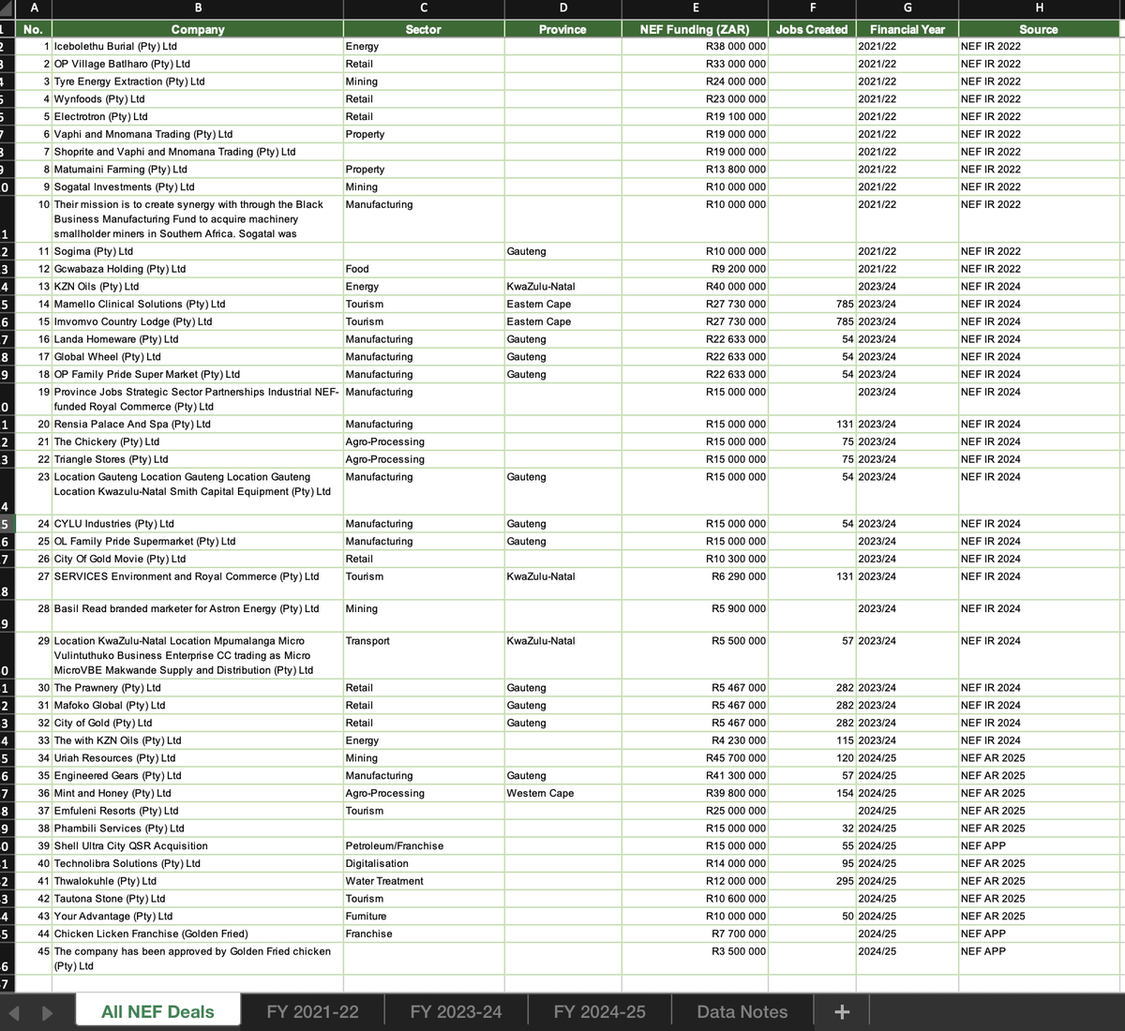Select Mint and Honey (Pty) Ltd cell
Screen dimensions: 1125x1031
[x=198, y=793]
